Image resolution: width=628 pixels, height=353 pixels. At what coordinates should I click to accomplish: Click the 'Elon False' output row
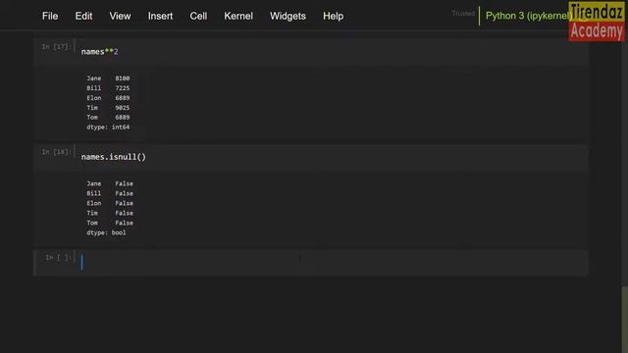[x=110, y=203]
